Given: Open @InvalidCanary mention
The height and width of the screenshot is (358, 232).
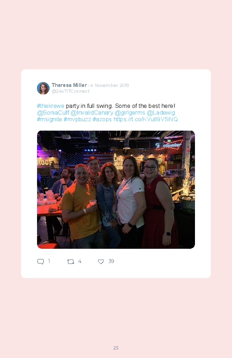Looking at the screenshot, I should click(x=91, y=112).
